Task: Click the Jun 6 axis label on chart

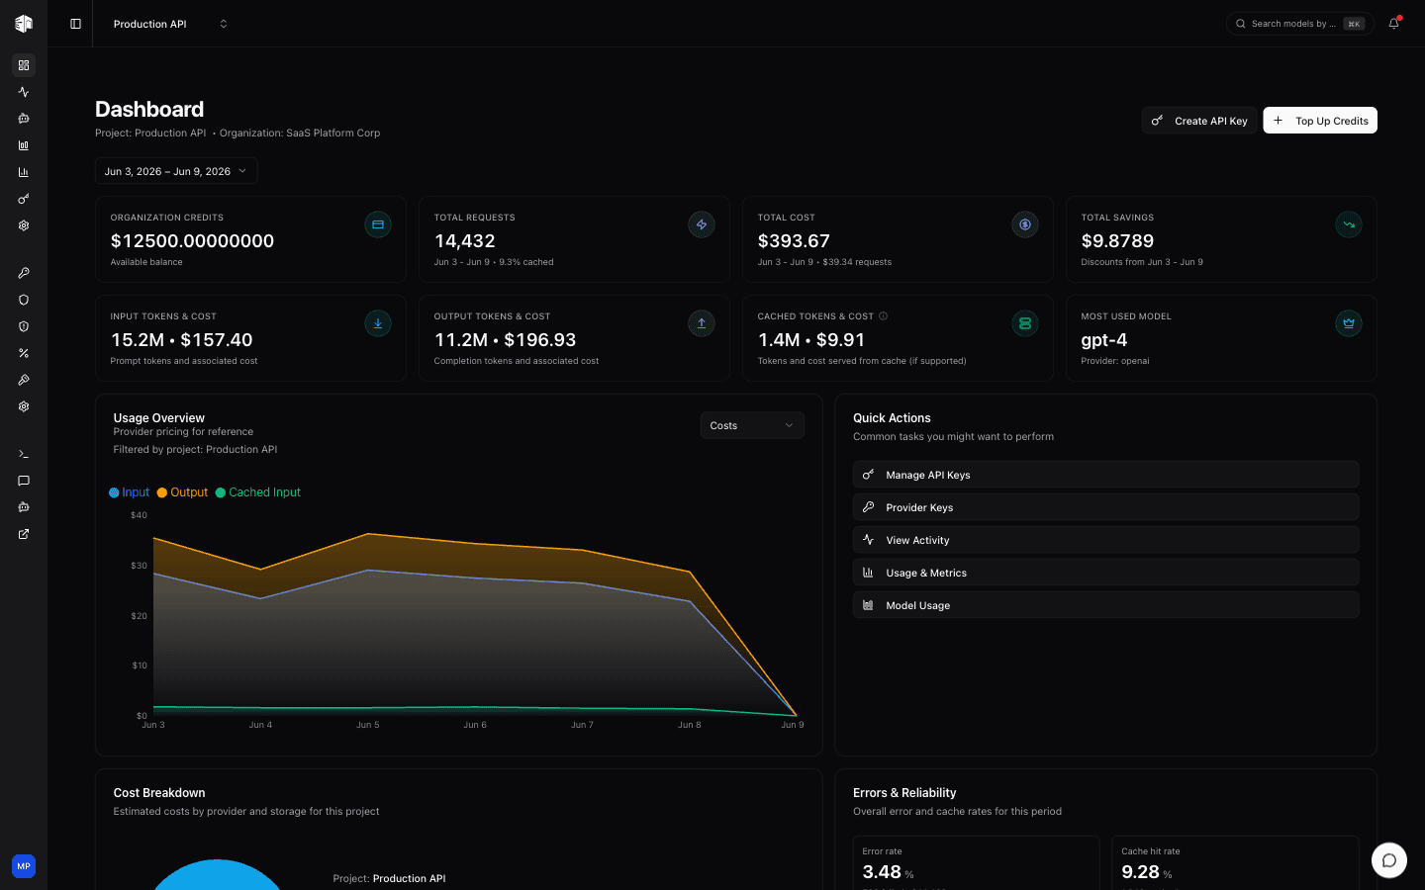Action: click(475, 725)
